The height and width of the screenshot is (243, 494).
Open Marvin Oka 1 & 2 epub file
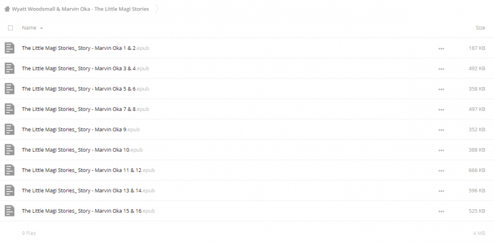tap(85, 48)
